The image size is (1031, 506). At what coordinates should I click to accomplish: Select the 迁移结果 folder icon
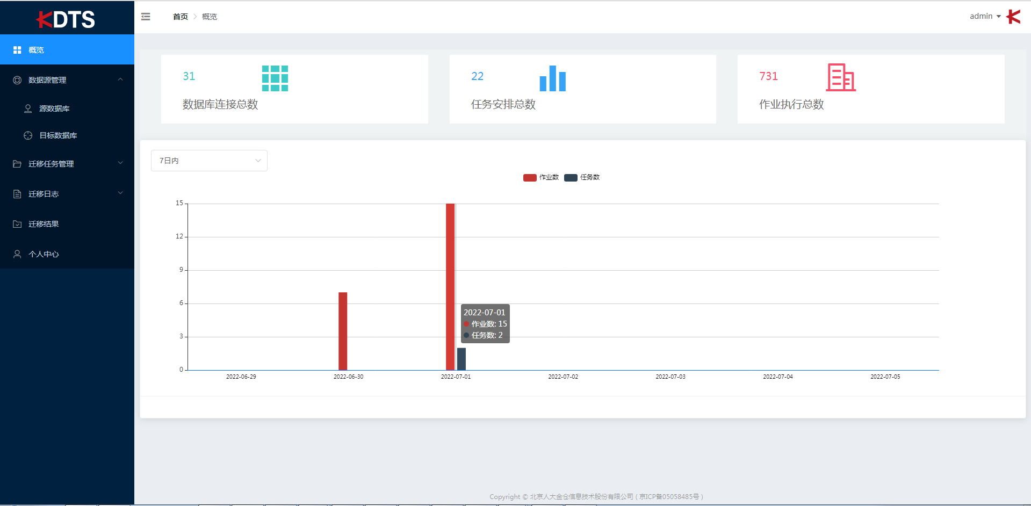[x=17, y=223]
